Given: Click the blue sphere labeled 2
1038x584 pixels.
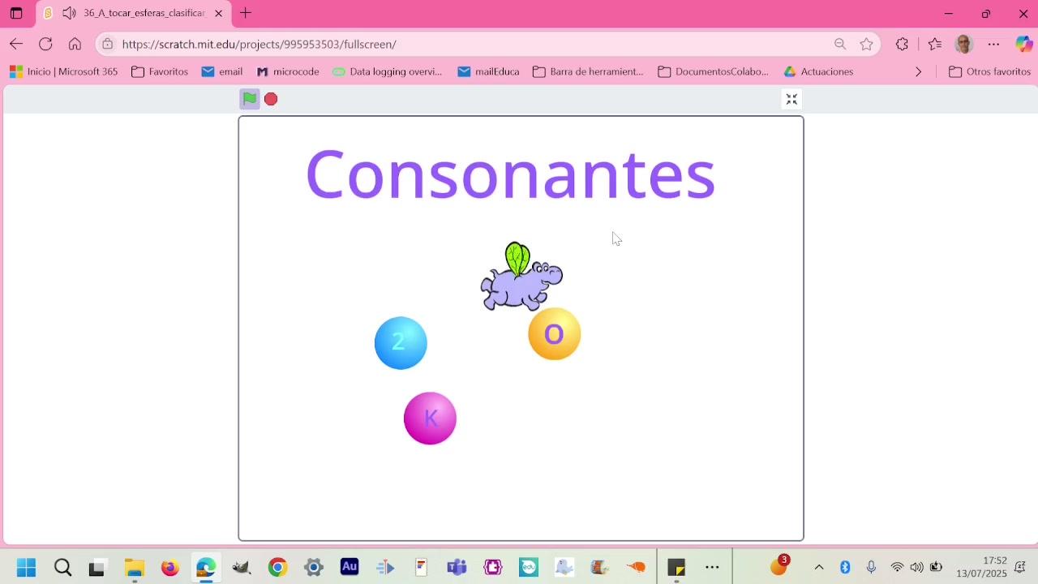Looking at the screenshot, I should pyautogui.click(x=401, y=343).
